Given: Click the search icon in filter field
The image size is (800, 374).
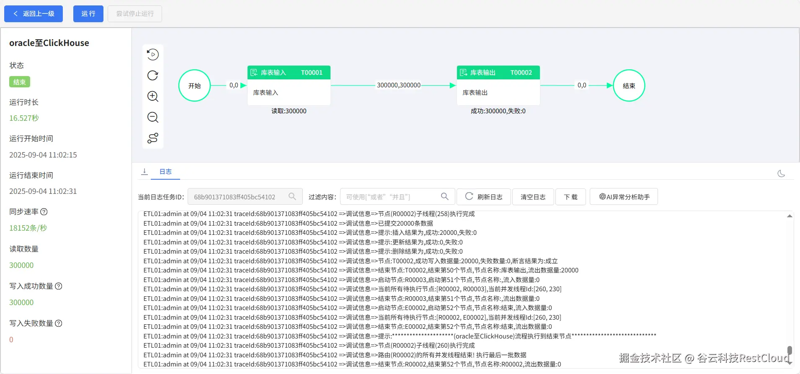Looking at the screenshot, I should [445, 196].
